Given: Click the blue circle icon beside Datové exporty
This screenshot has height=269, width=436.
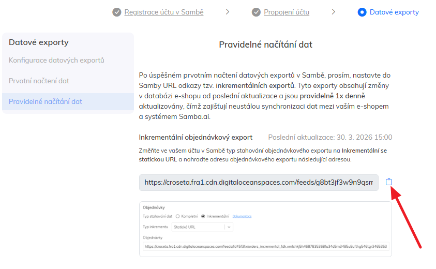Looking at the screenshot, I should point(362,12).
